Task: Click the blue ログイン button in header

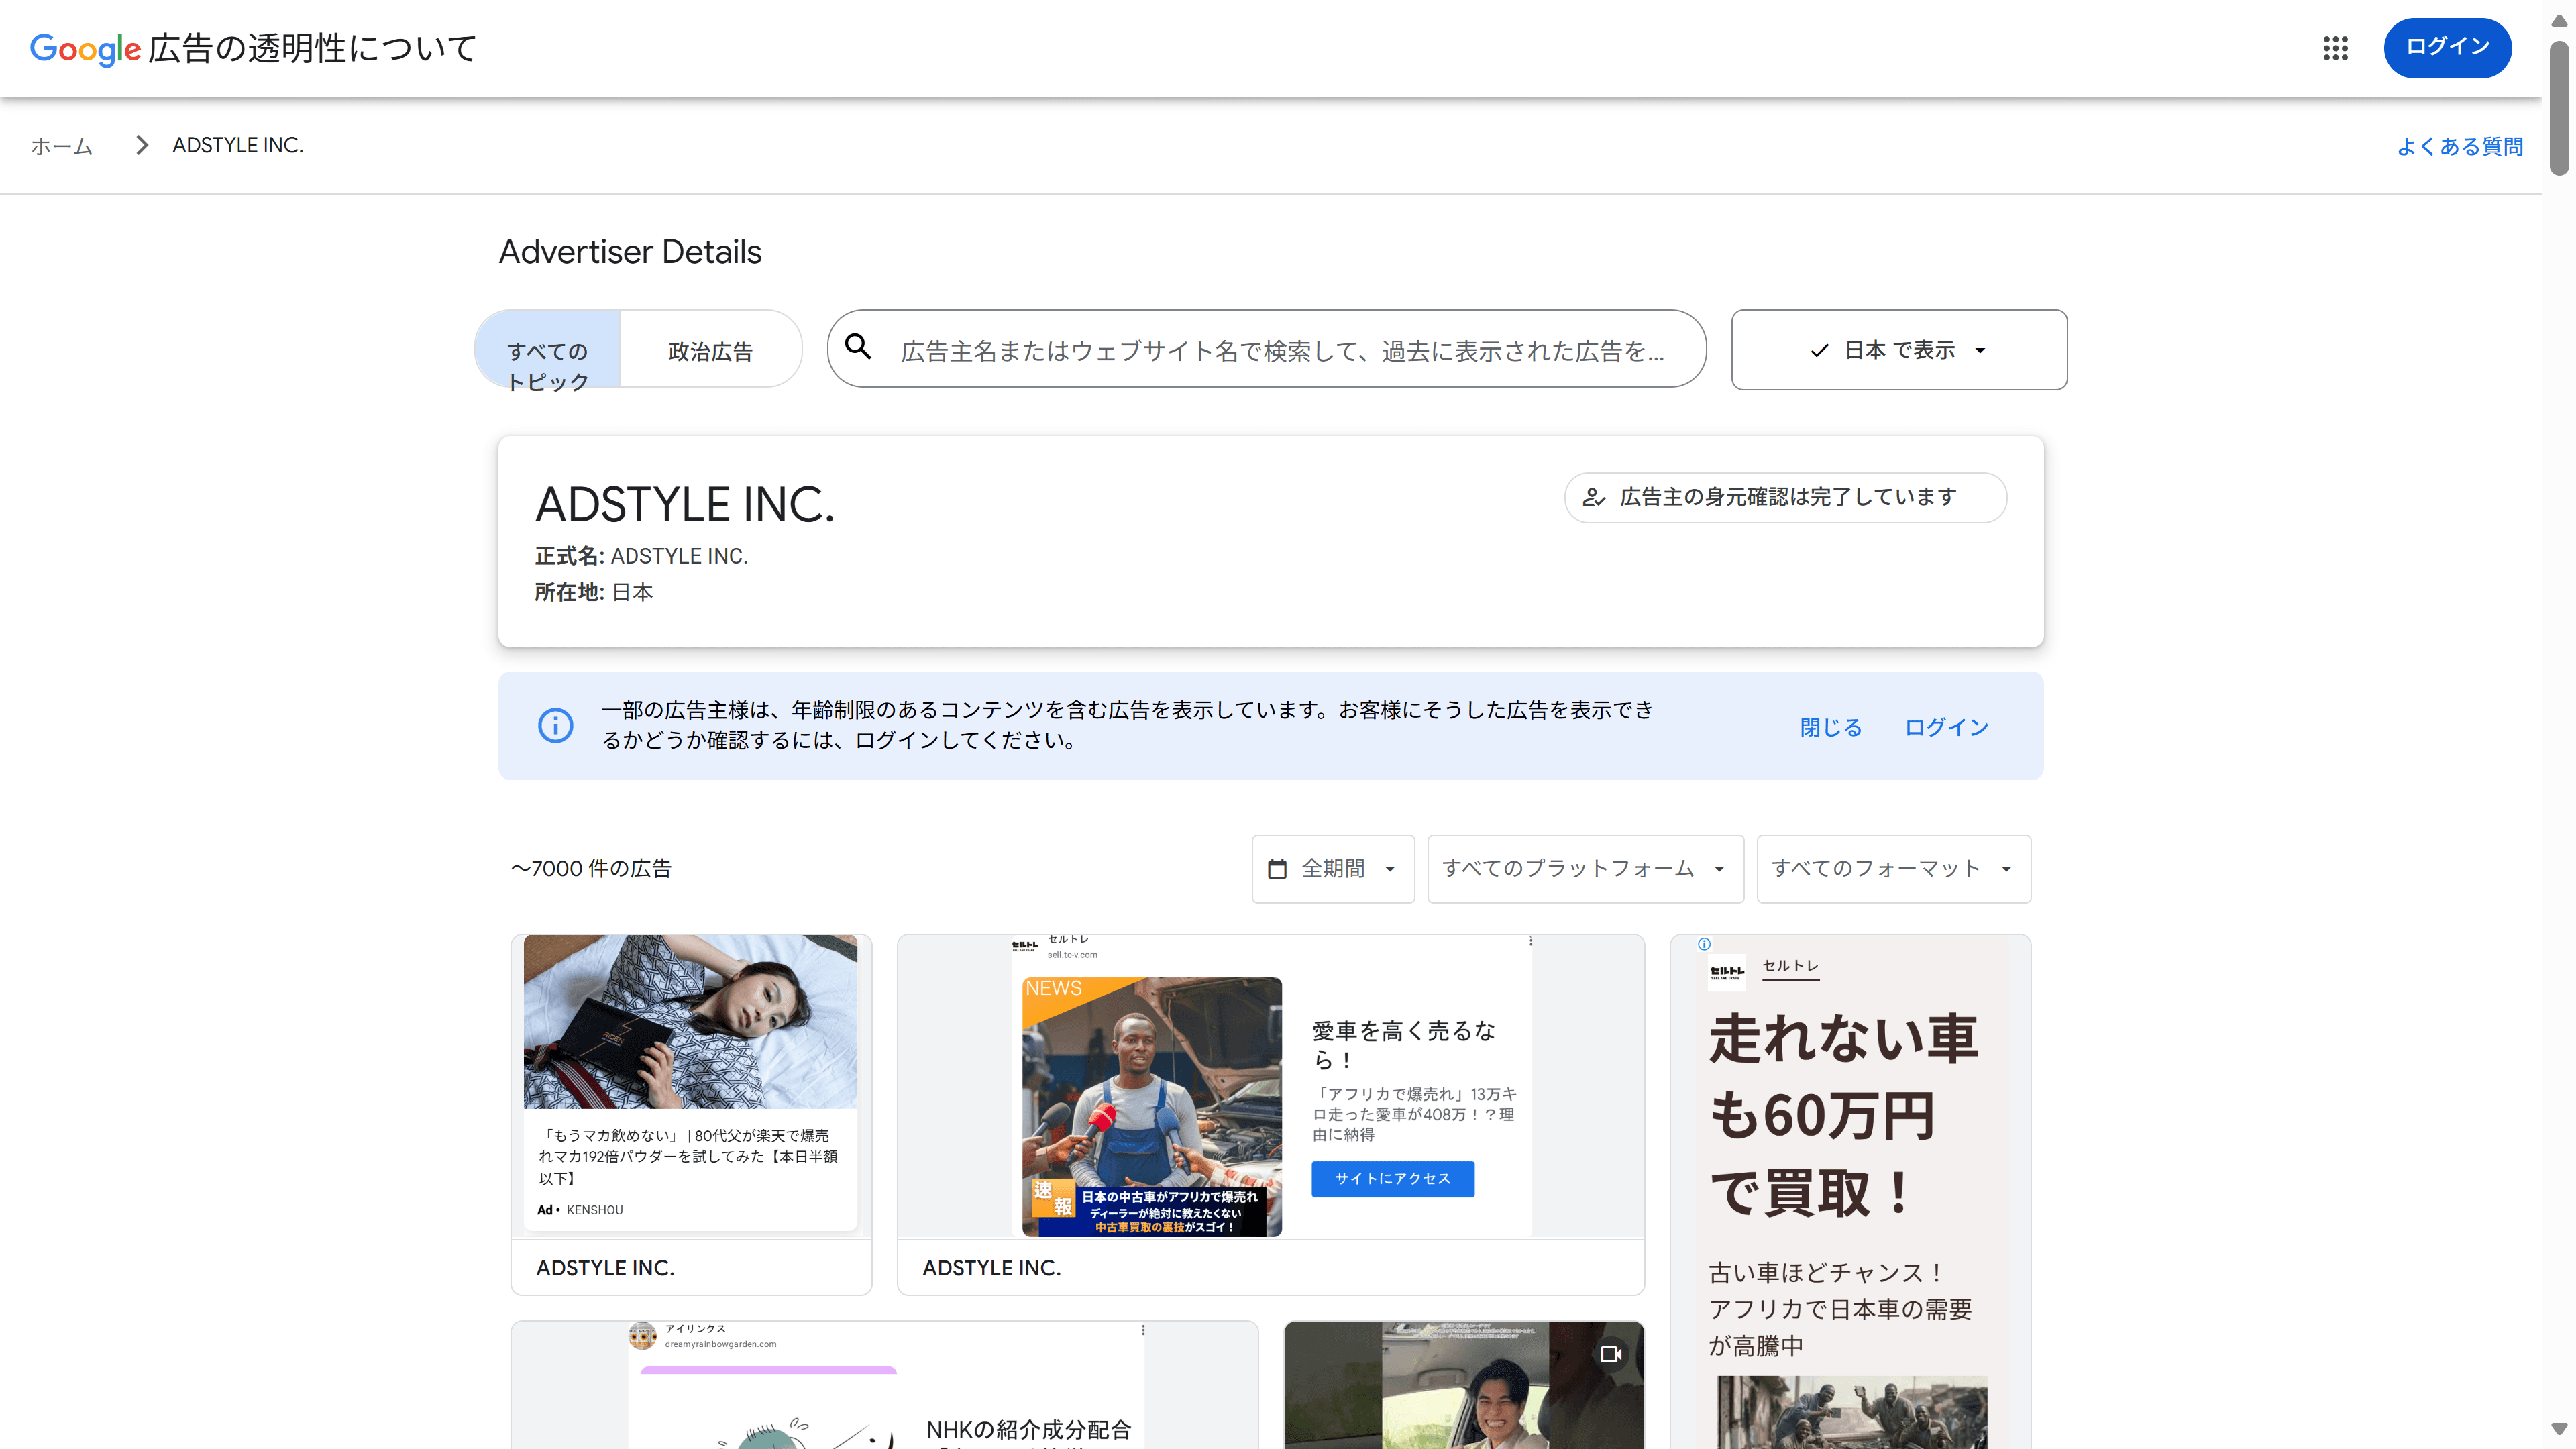Action: (x=2447, y=47)
